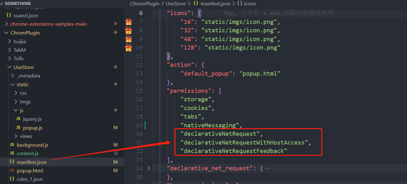
Task: Click the JS icon beside jquery.js
Action: (x=19, y=119)
